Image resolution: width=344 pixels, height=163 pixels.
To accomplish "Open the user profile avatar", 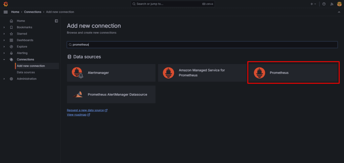I will coord(339,4).
